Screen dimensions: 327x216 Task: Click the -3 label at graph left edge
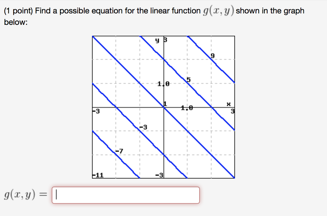click(95, 111)
